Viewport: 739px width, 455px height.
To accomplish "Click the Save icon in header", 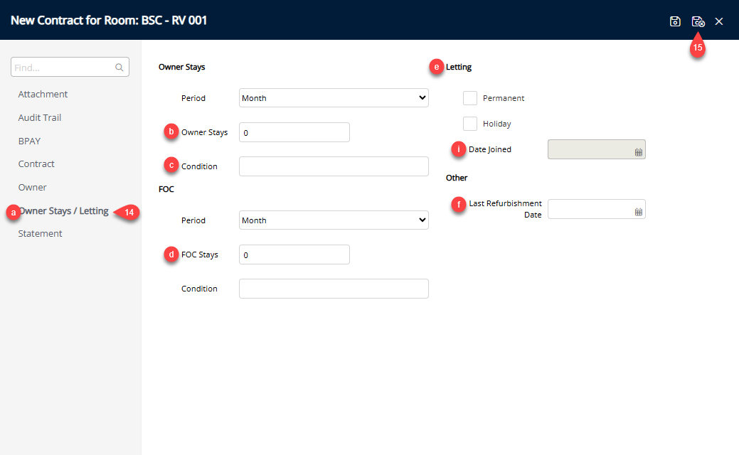I will coord(675,21).
